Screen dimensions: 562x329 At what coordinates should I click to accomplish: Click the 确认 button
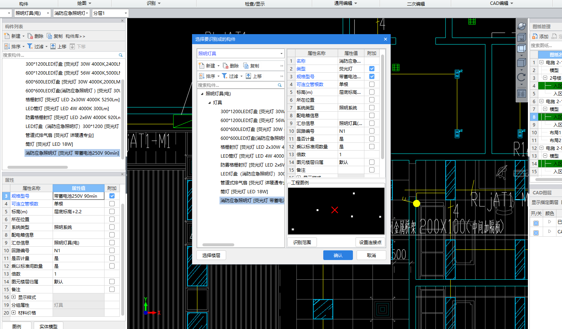pos(338,255)
